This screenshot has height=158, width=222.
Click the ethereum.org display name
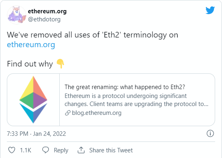point(47,11)
